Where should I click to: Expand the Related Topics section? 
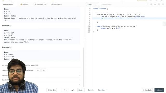coord(41,80)
